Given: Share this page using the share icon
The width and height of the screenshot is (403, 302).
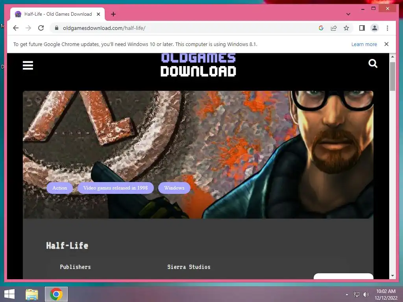Looking at the screenshot, I should pos(334,28).
